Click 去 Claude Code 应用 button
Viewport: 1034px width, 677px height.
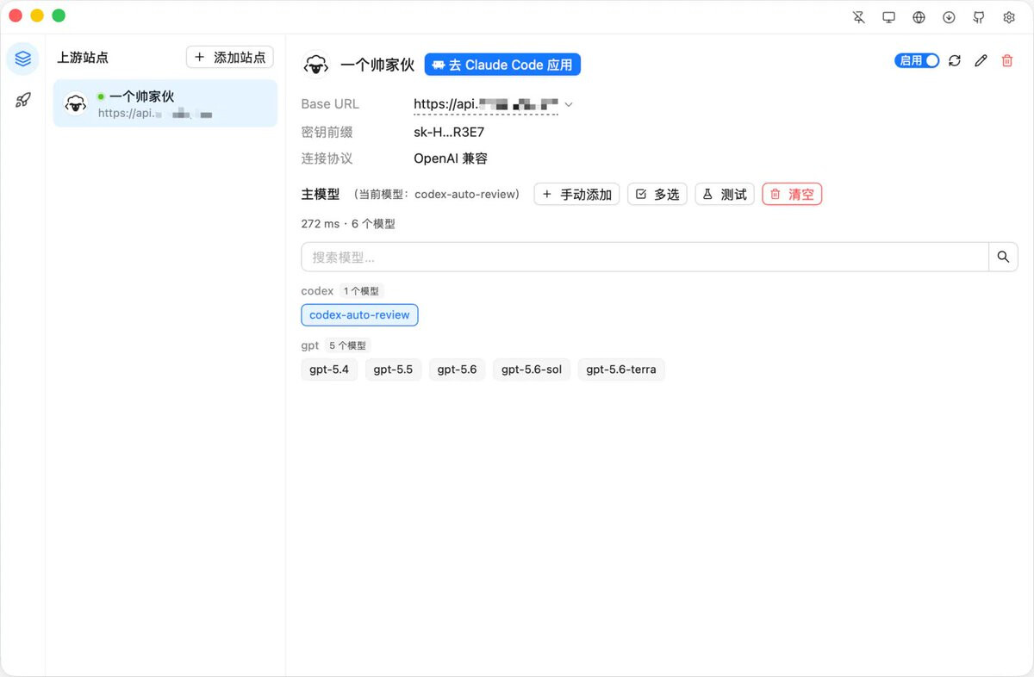[x=502, y=65]
